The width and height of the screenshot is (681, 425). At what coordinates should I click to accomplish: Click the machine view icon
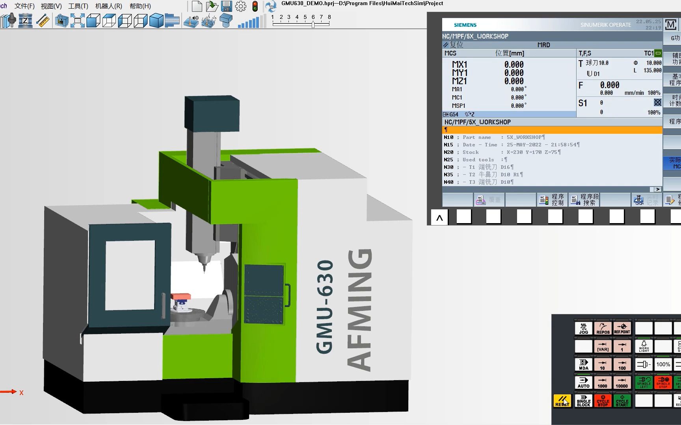[61, 20]
